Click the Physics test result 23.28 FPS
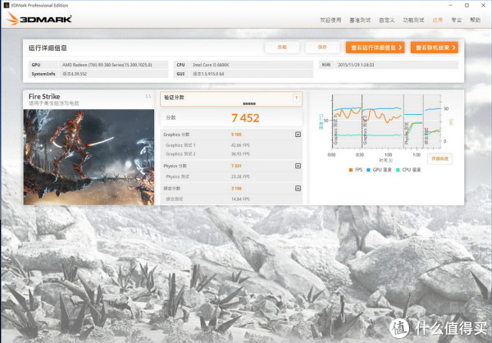Image resolution: width=492 pixels, height=343 pixels. pyautogui.click(x=240, y=176)
